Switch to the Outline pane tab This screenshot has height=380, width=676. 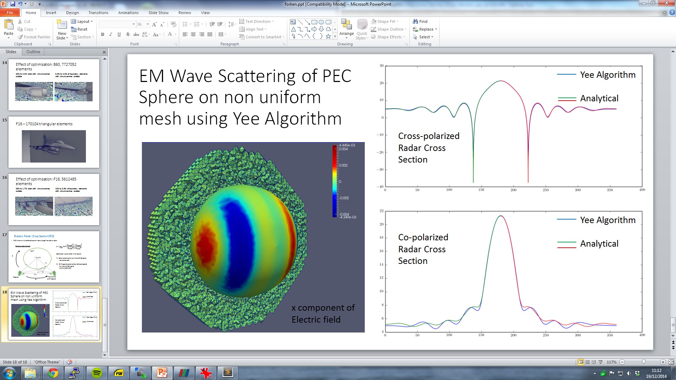click(33, 52)
